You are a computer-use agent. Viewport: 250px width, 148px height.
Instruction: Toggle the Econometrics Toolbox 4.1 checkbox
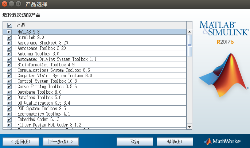pyautogui.click(x=9, y=114)
